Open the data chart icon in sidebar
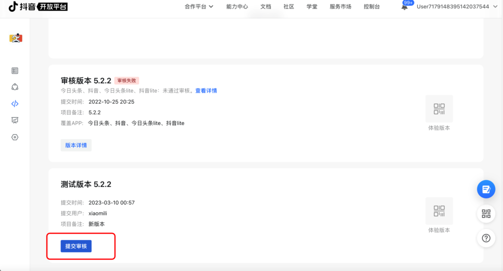The height and width of the screenshot is (271, 503). coord(15,120)
